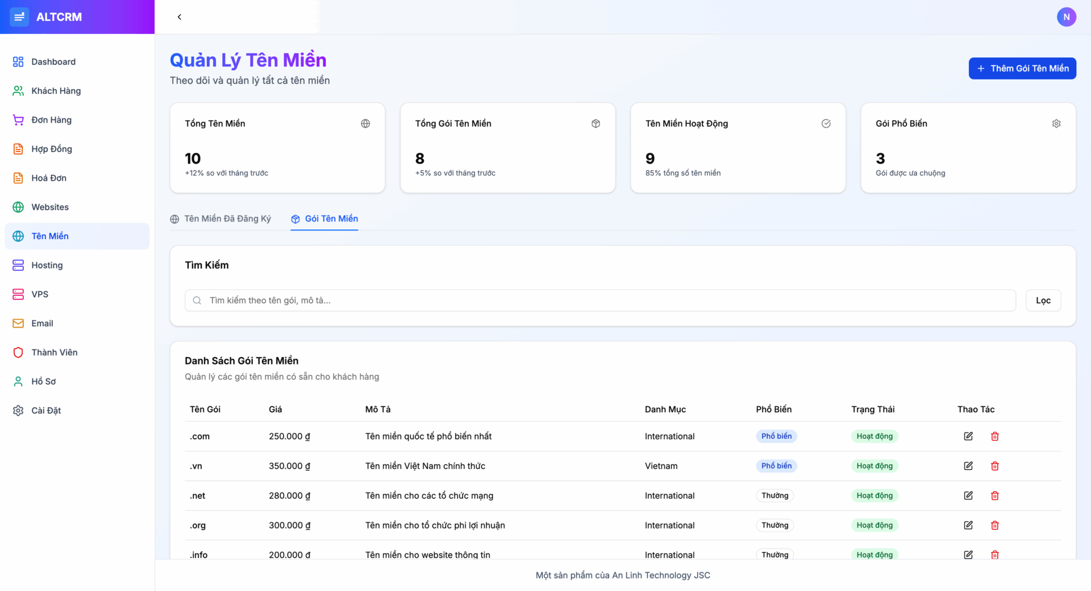Click the Thêm Gói Tên Miền button
The image size is (1091, 591).
1022,68
